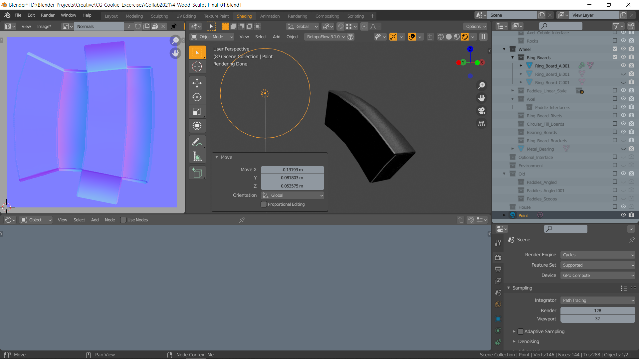Screen dimensions: 639x359
Task: Select the Add Cube tool icon
Action: (x=197, y=173)
